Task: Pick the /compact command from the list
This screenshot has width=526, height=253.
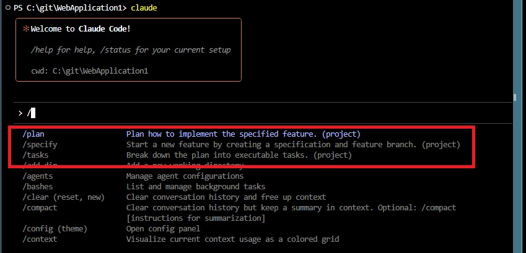Action: (x=40, y=207)
